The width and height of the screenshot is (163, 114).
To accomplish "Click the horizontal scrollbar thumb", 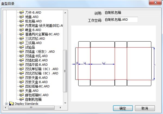I will 31,107.
